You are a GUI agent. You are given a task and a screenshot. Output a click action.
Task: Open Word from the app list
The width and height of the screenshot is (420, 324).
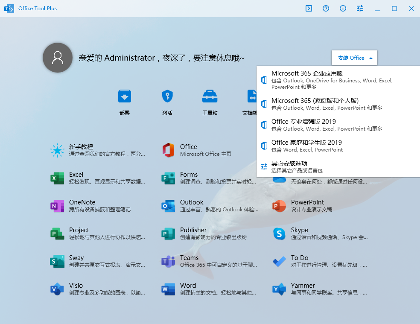point(168,289)
